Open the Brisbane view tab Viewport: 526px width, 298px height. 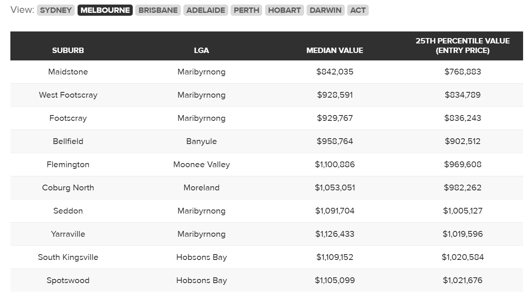(158, 10)
